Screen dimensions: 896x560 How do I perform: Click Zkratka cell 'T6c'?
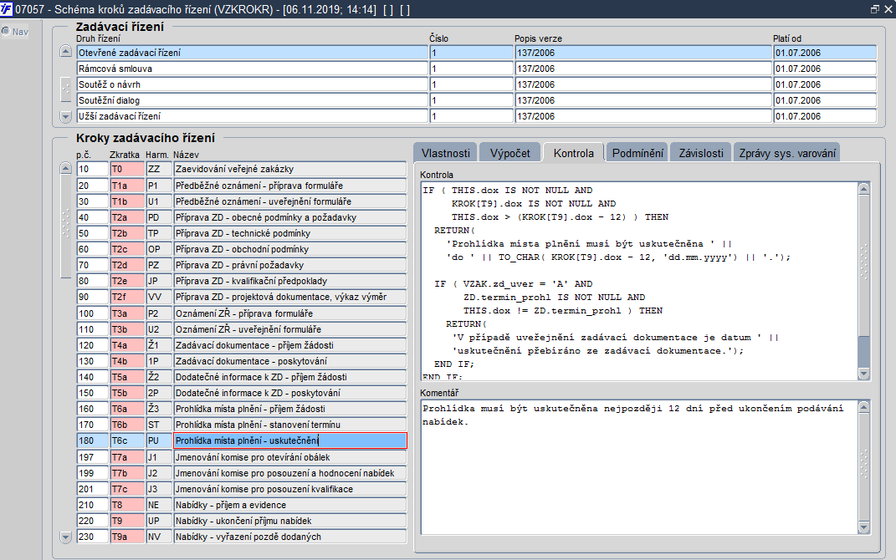127,440
